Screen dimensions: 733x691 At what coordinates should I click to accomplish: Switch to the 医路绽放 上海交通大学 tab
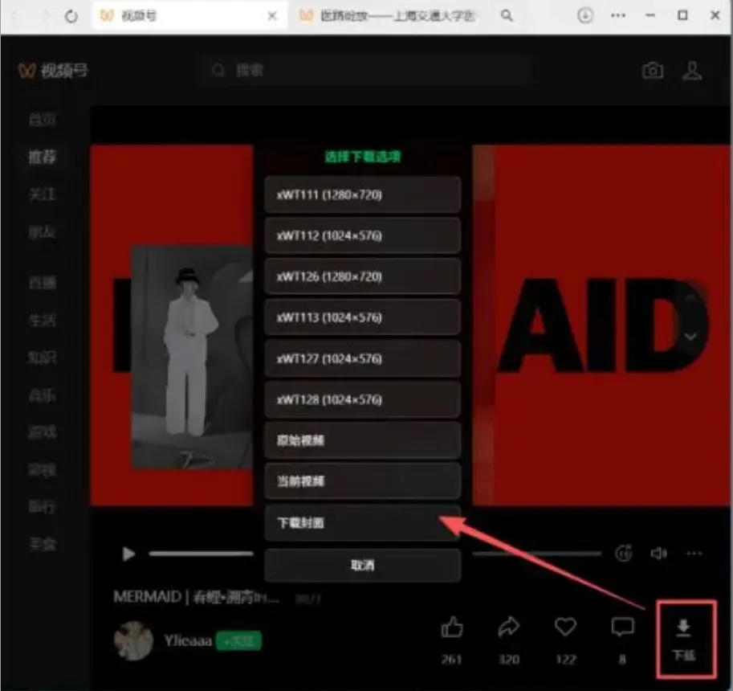pyautogui.click(x=387, y=16)
